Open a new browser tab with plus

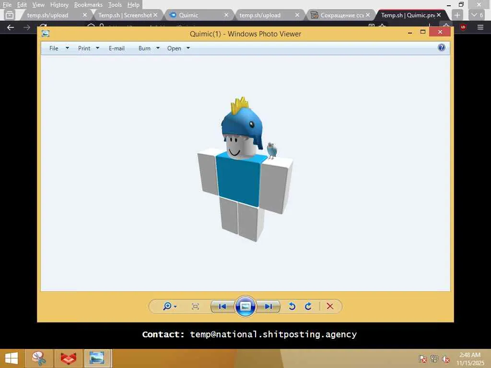[457, 15]
